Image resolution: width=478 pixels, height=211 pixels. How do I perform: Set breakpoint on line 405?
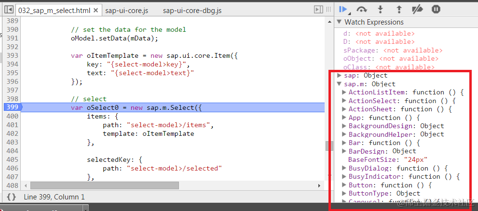coord(13,159)
